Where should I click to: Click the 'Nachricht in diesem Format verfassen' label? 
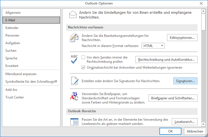(x=110, y=46)
